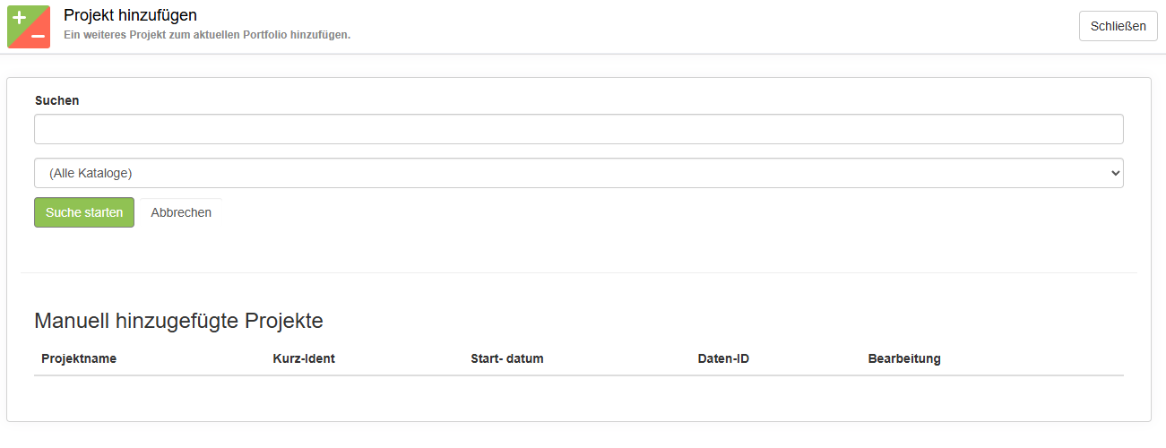Click the Projekt hinzufügen title text
This screenshot has height=448, width=1166.
coord(130,15)
